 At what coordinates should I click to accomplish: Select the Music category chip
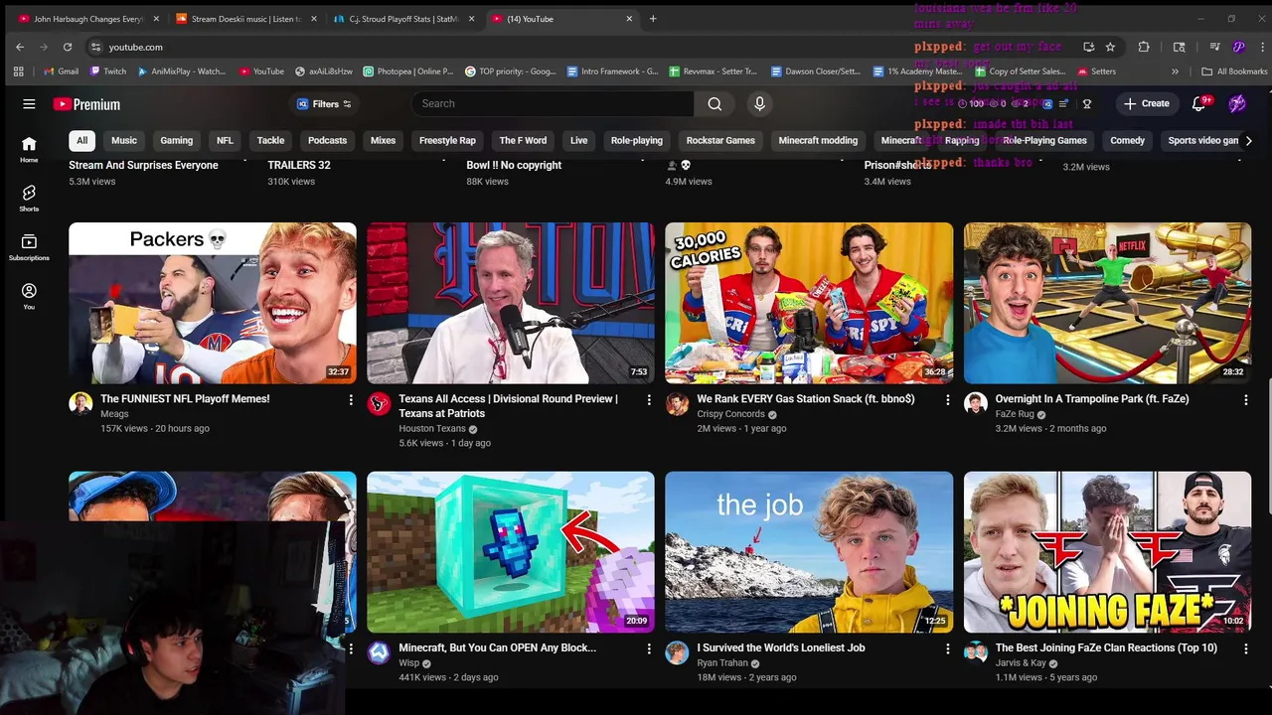(124, 140)
